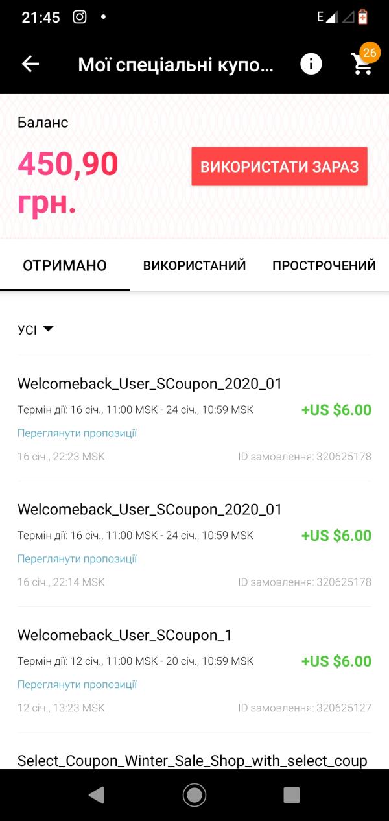The height and width of the screenshot is (821, 389).
Task: Open Переглянути пропозиції link of first coupon
Action: click(77, 433)
